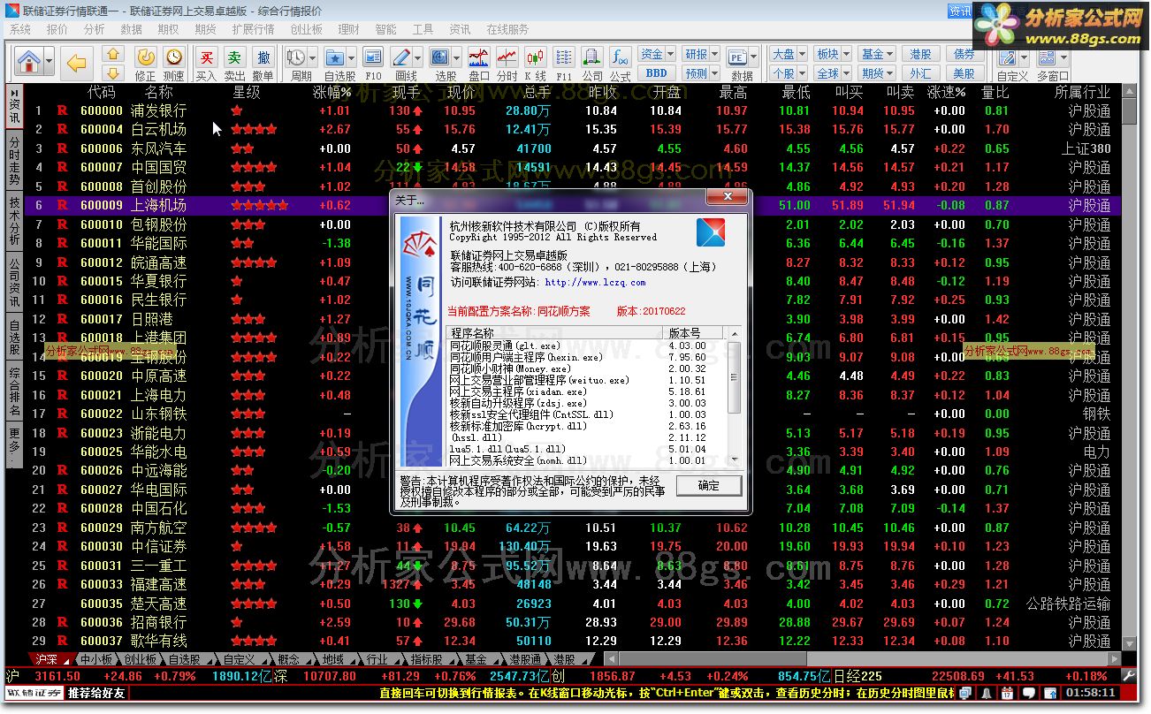This screenshot has width=1151, height=714.
Task: Click the down arrow page button
Action: (112, 72)
